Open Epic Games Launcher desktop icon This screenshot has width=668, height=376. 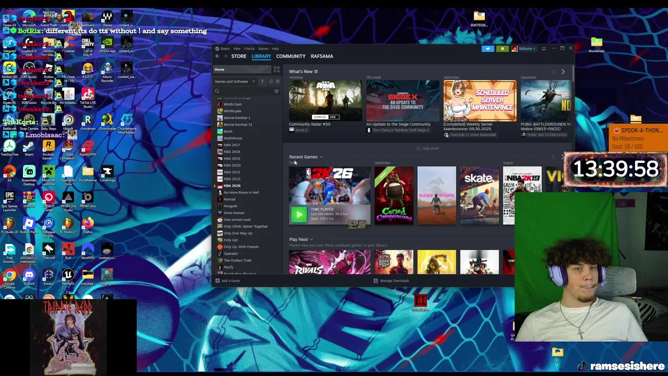(9, 201)
